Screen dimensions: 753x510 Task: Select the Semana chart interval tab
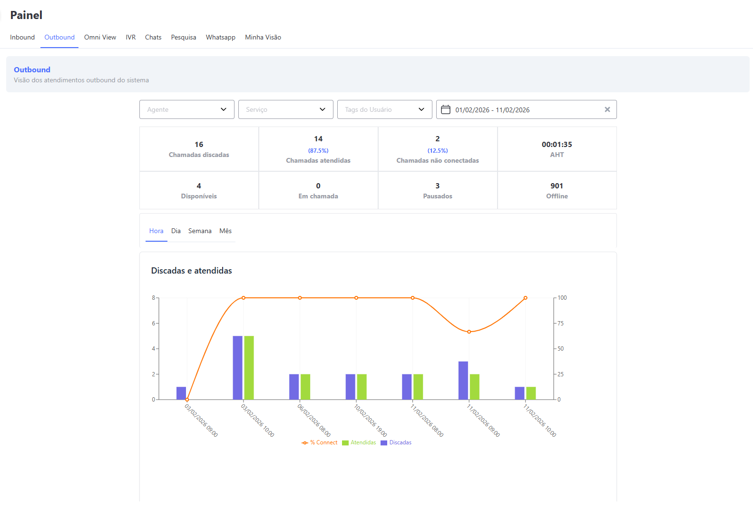(200, 231)
